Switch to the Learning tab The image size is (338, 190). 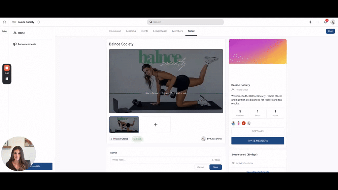[x=131, y=31]
